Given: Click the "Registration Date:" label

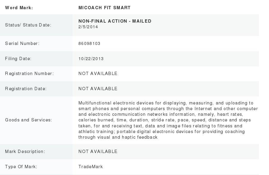Looking at the screenshot, I should (26, 89).
